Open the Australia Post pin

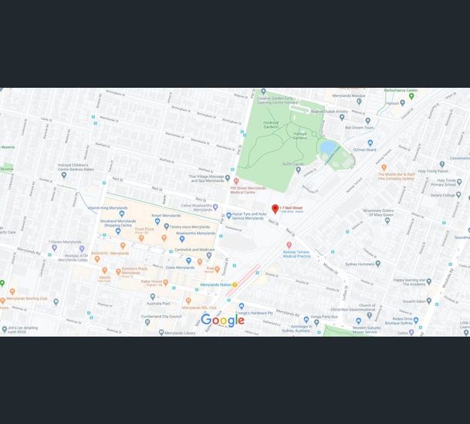pos(153,297)
